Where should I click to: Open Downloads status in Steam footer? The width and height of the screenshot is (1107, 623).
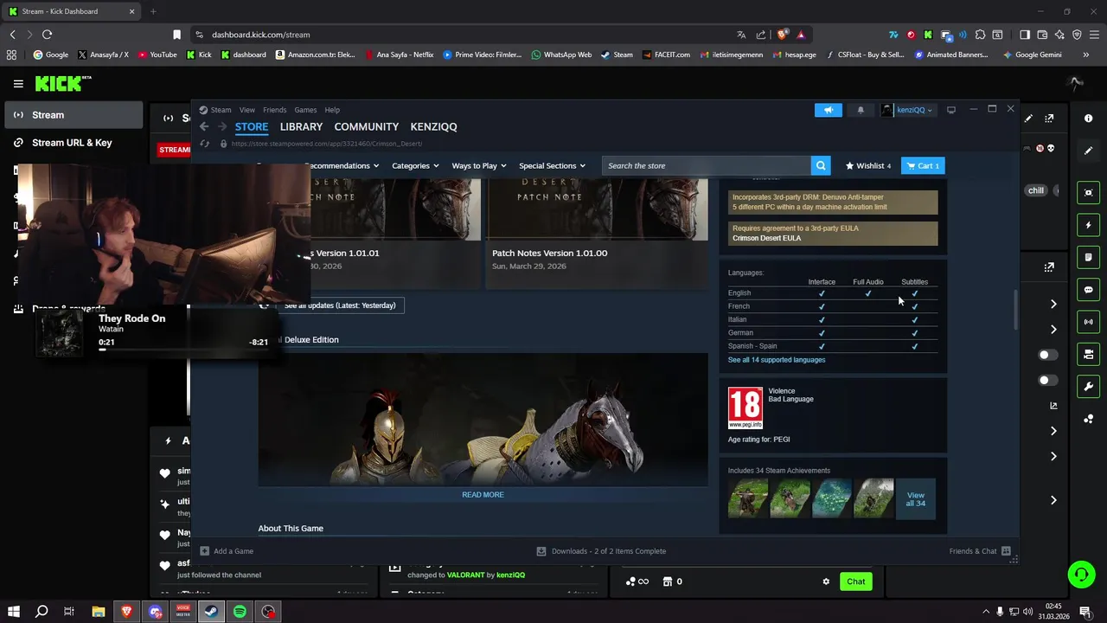(601, 551)
